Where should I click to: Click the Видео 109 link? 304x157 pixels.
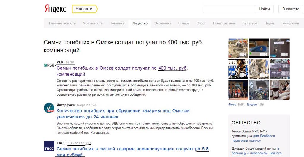click(255, 104)
